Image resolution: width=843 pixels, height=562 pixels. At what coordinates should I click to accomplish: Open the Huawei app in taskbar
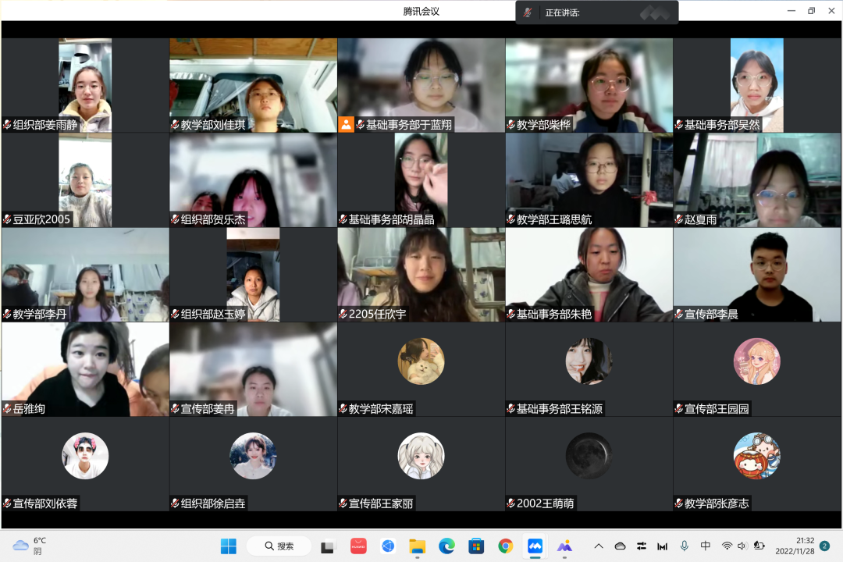pyautogui.click(x=358, y=546)
